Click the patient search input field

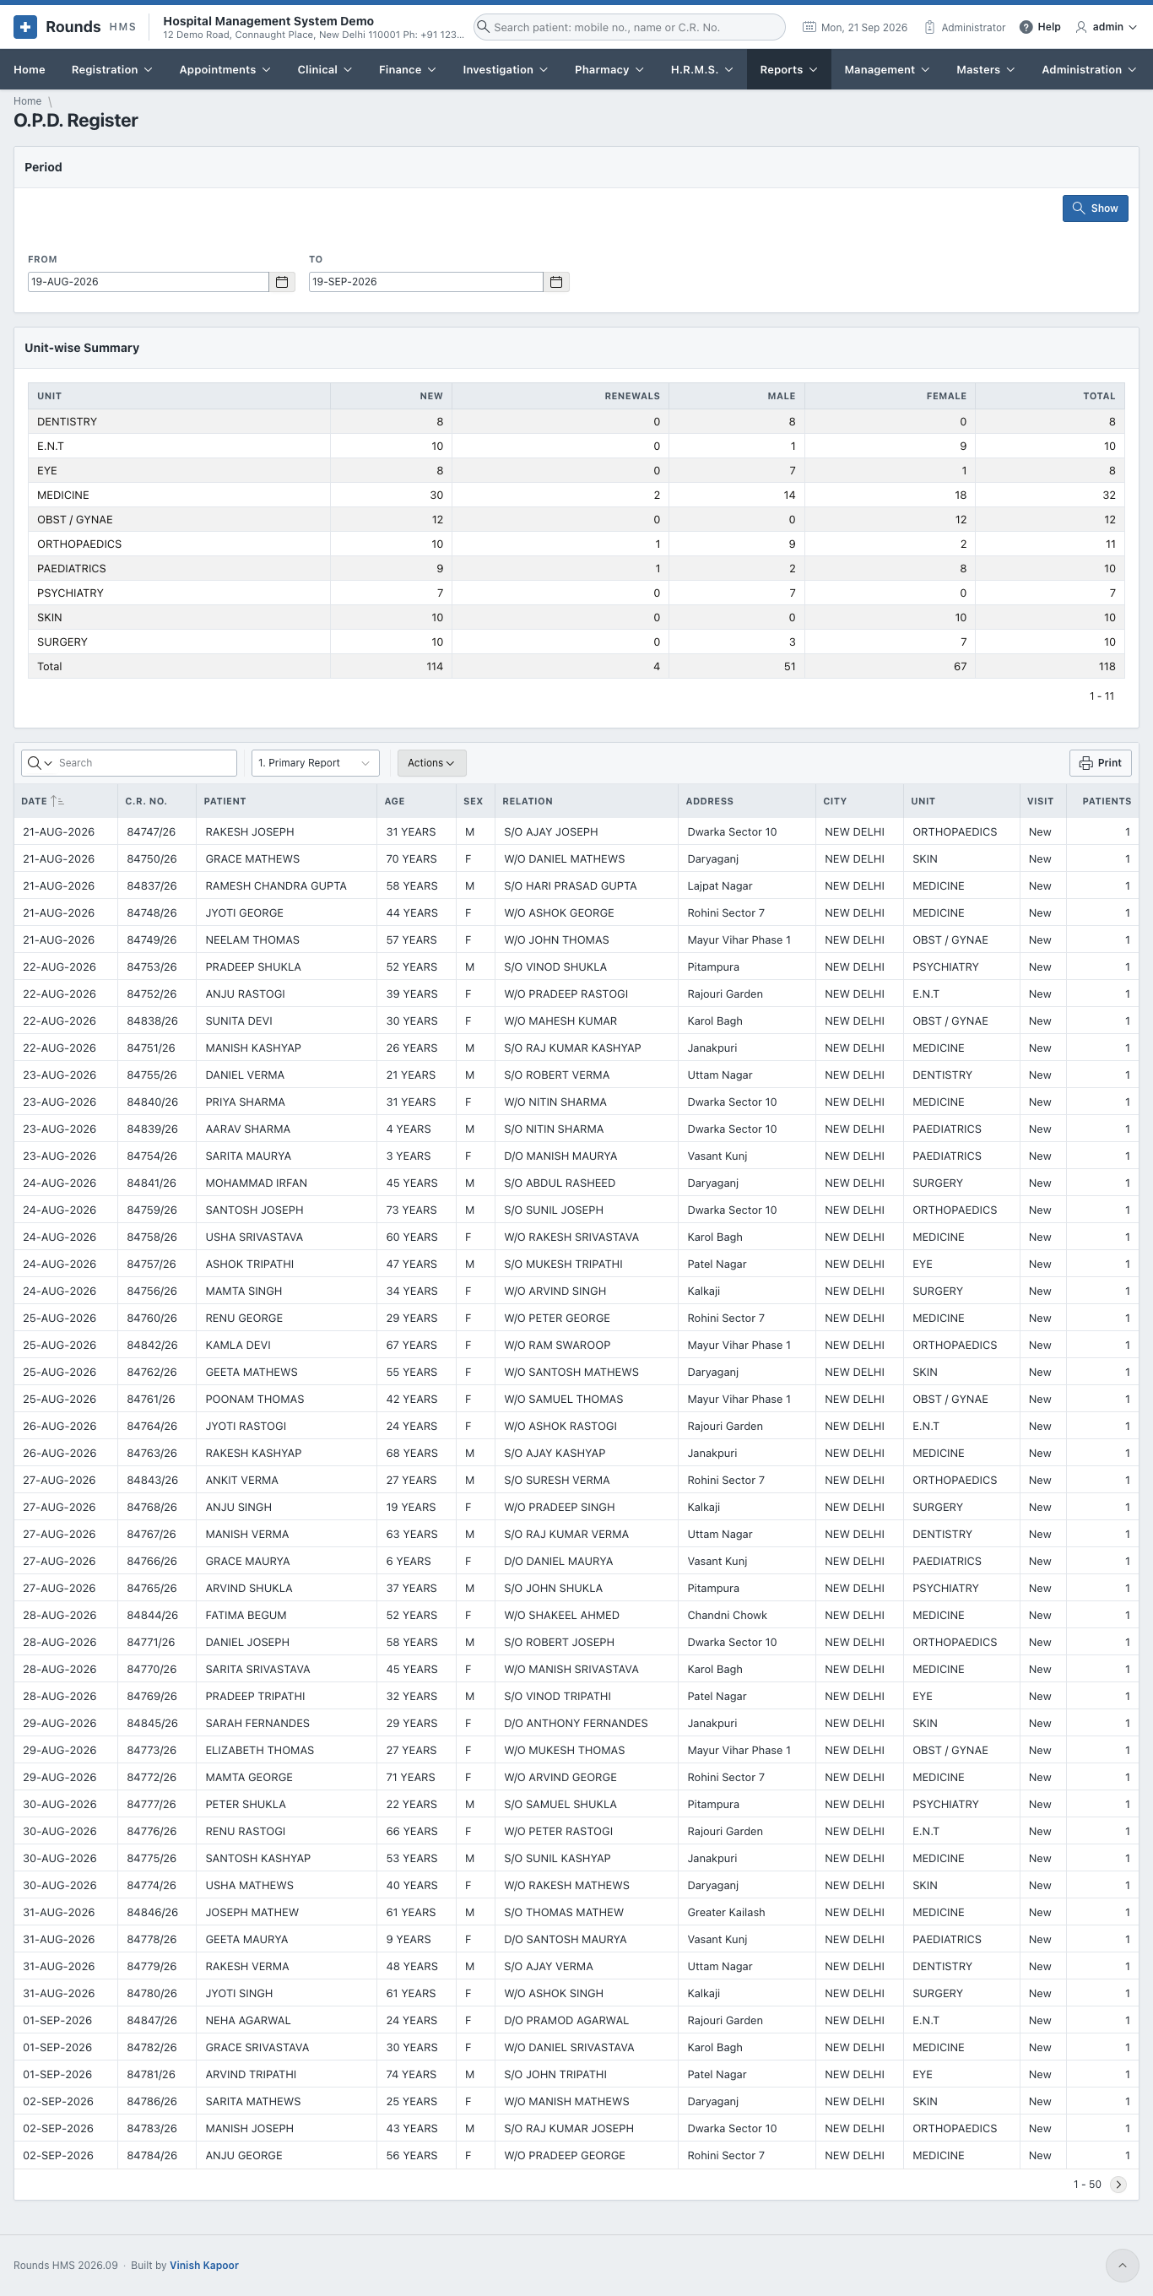[629, 28]
